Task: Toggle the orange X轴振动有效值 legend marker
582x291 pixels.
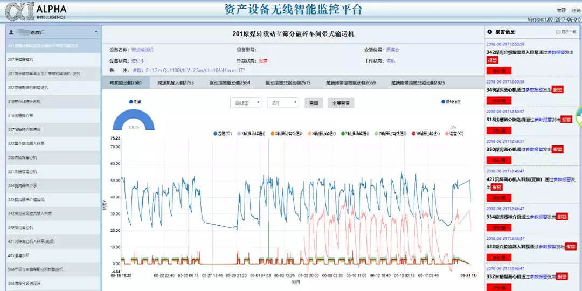Action: [273, 133]
